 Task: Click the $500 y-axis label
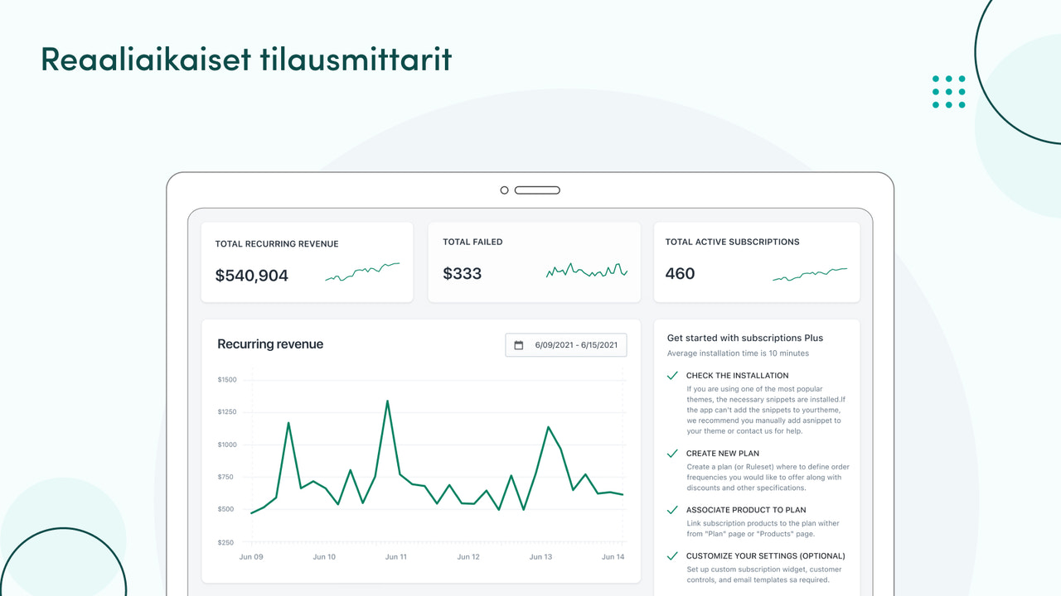coord(227,509)
